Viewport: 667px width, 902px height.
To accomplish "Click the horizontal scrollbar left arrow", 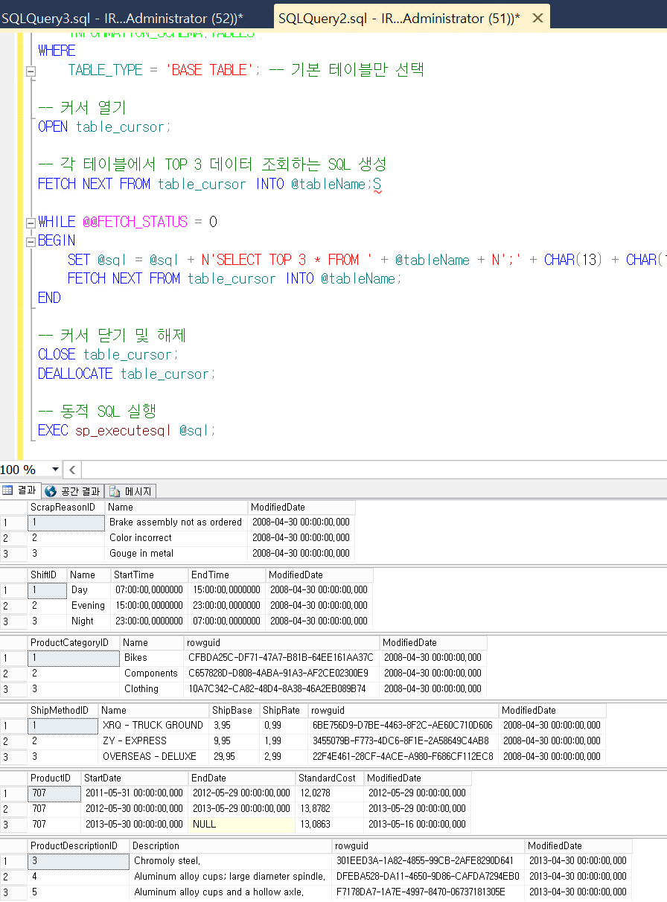I will (71, 470).
